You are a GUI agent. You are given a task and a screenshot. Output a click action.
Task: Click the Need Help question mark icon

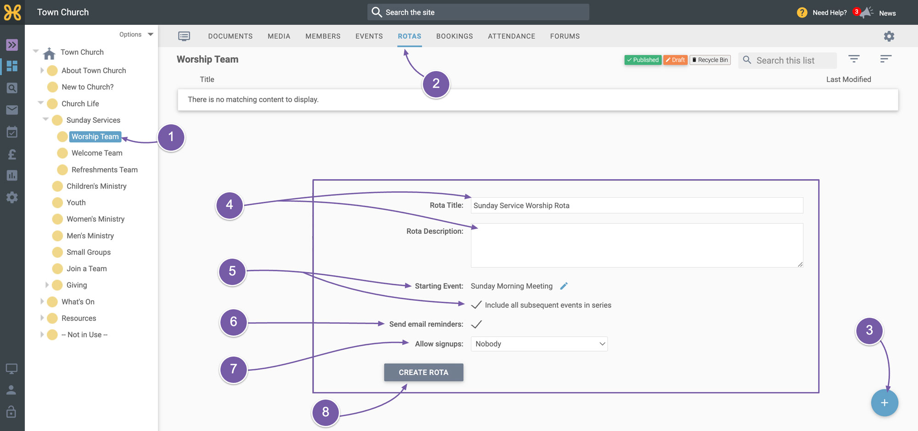(802, 13)
